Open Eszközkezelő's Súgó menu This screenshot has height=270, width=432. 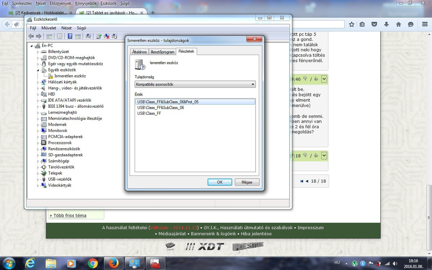81,28
